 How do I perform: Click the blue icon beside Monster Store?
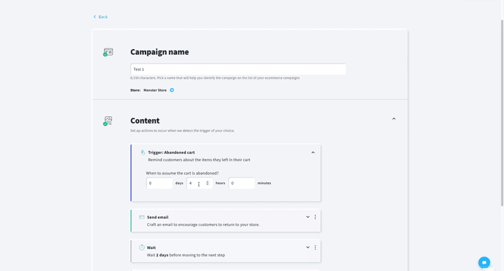coord(172,90)
